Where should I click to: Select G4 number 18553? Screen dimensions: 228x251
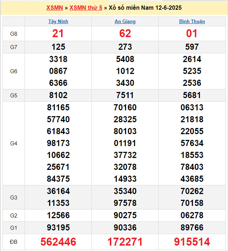pyautogui.click(x=192, y=155)
